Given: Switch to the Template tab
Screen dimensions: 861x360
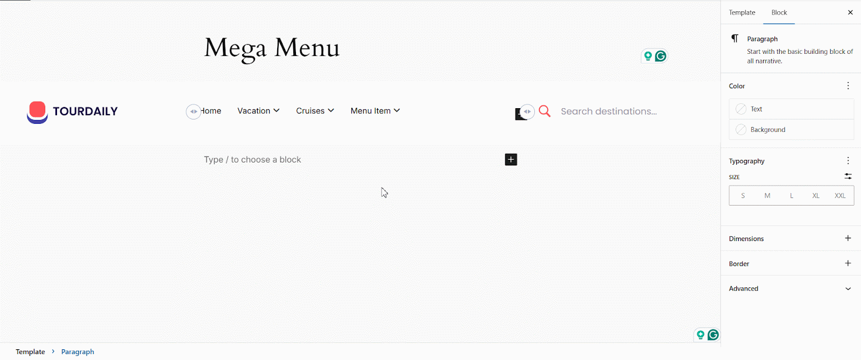Looking at the screenshot, I should [742, 12].
